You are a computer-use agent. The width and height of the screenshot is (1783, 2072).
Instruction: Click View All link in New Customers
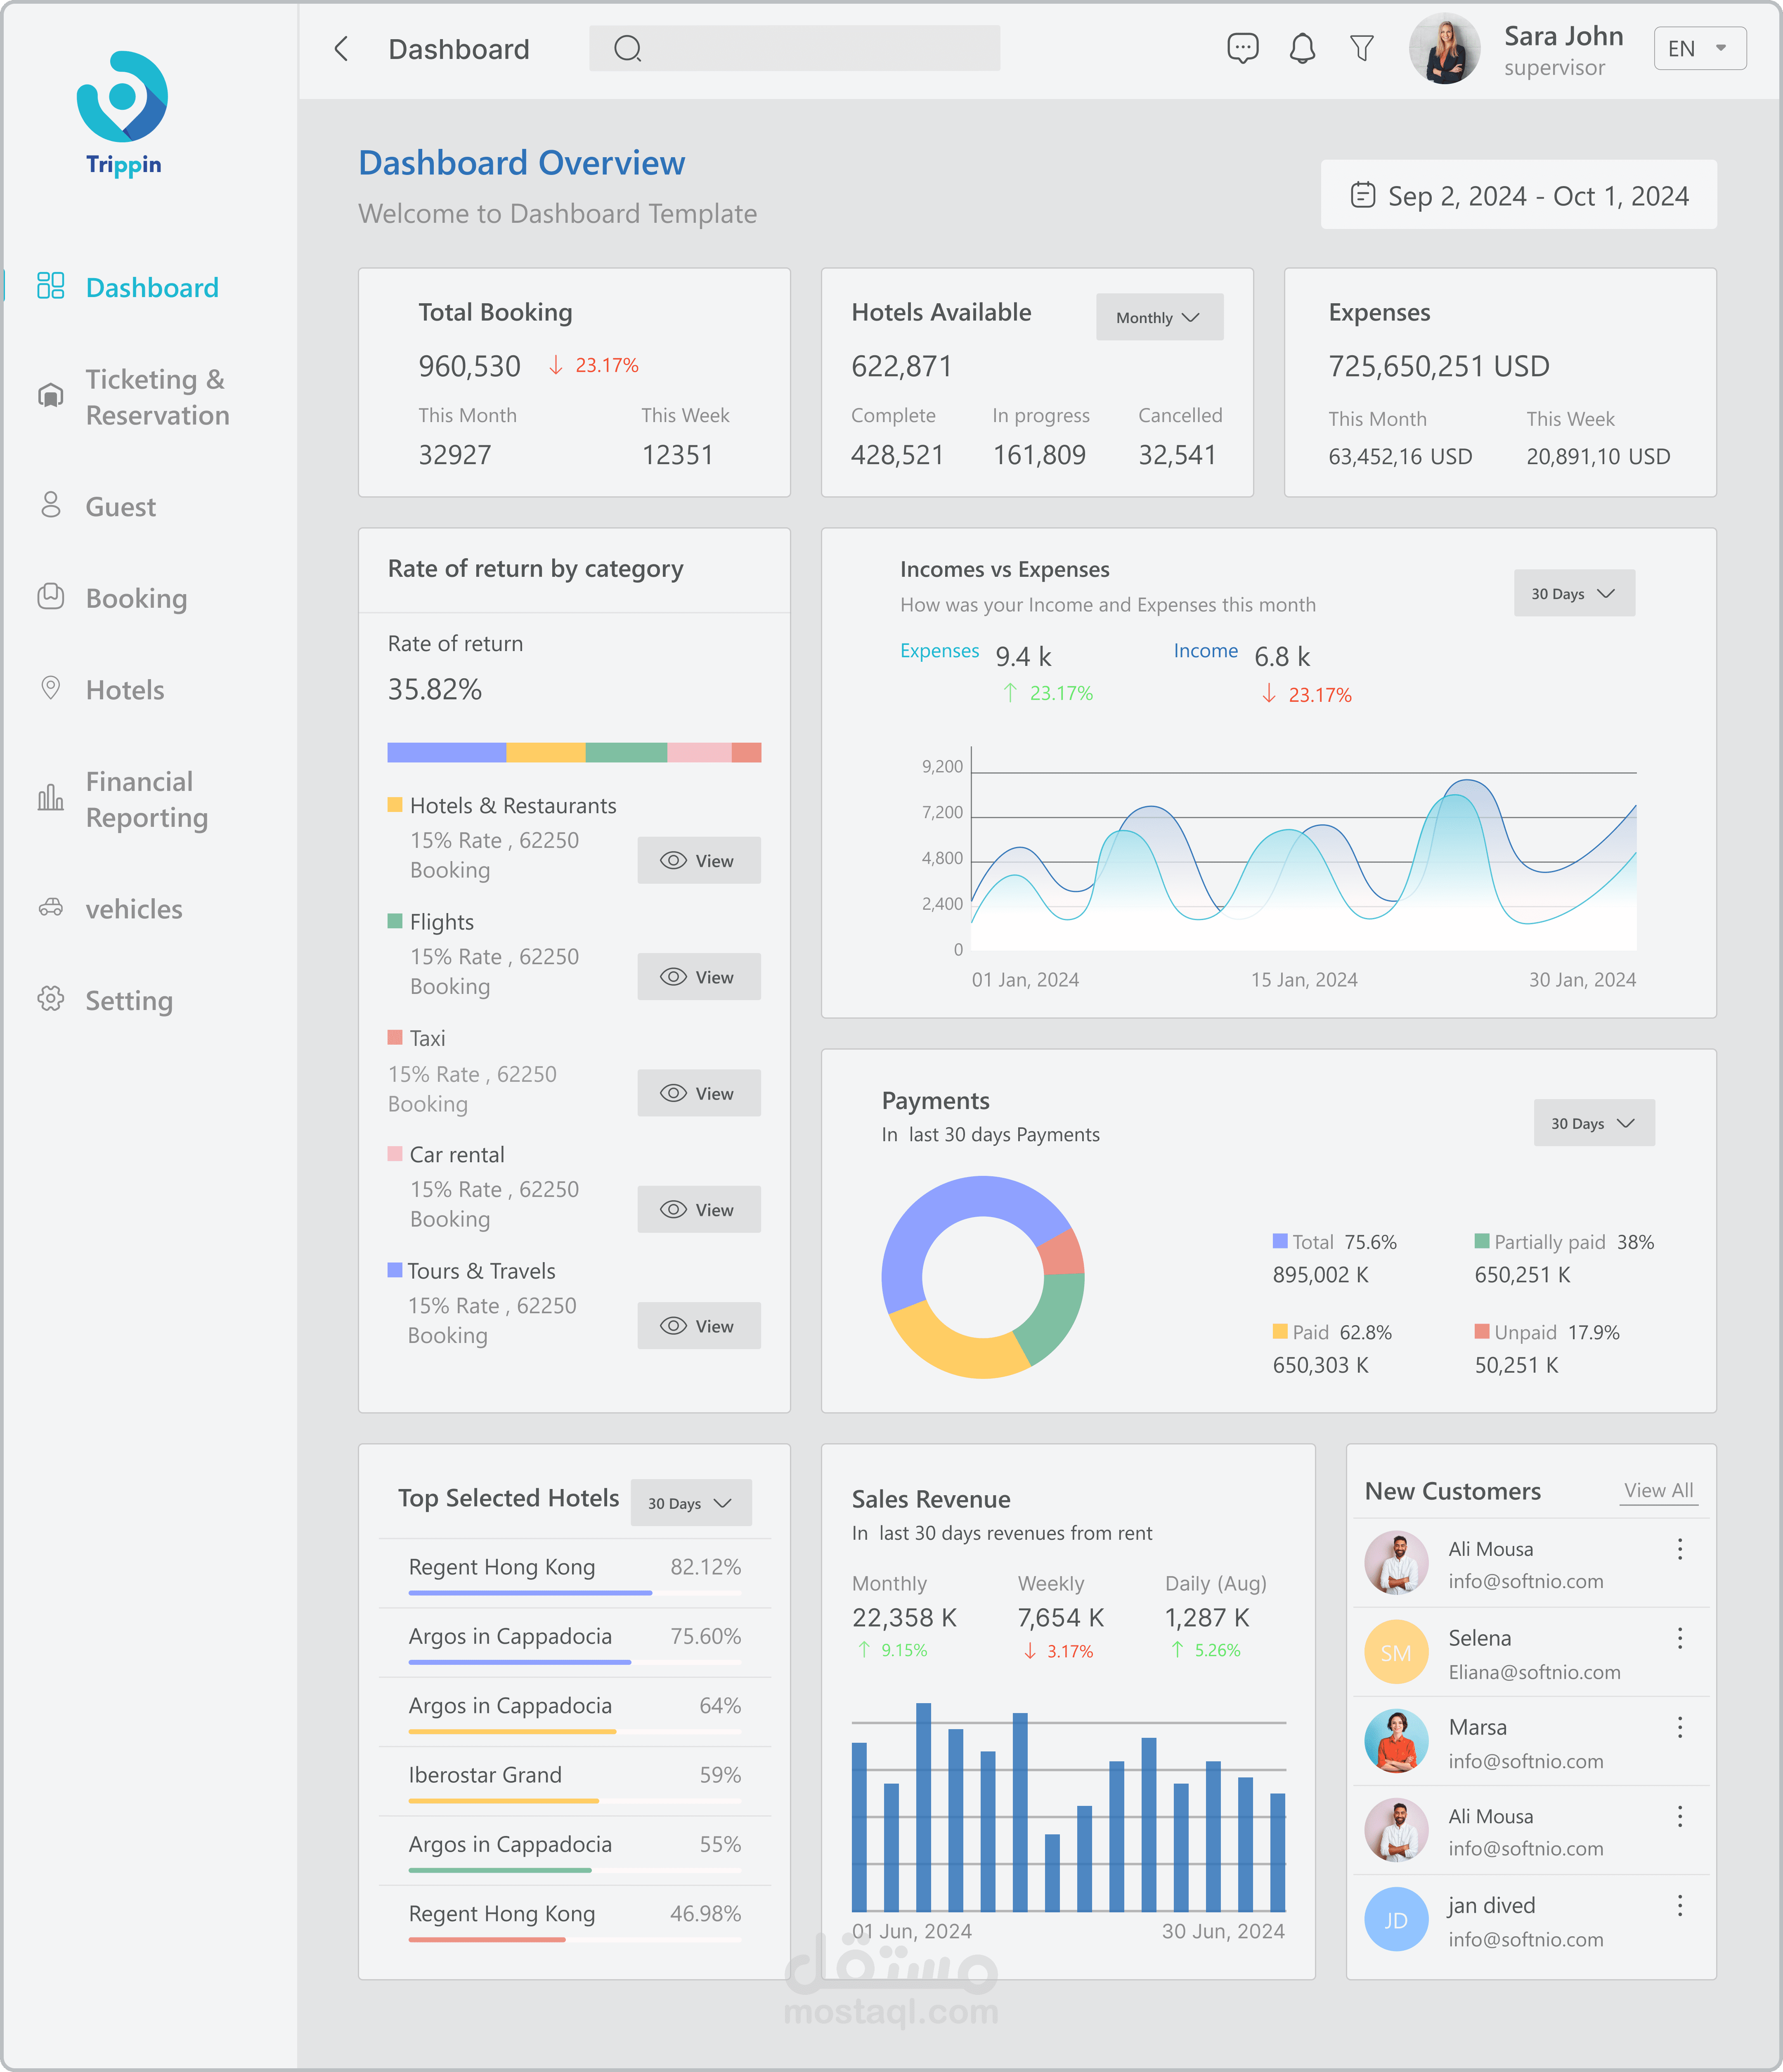(x=1658, y=1490)
